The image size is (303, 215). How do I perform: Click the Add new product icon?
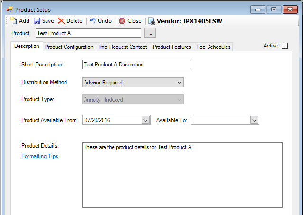tap(13, 21)
